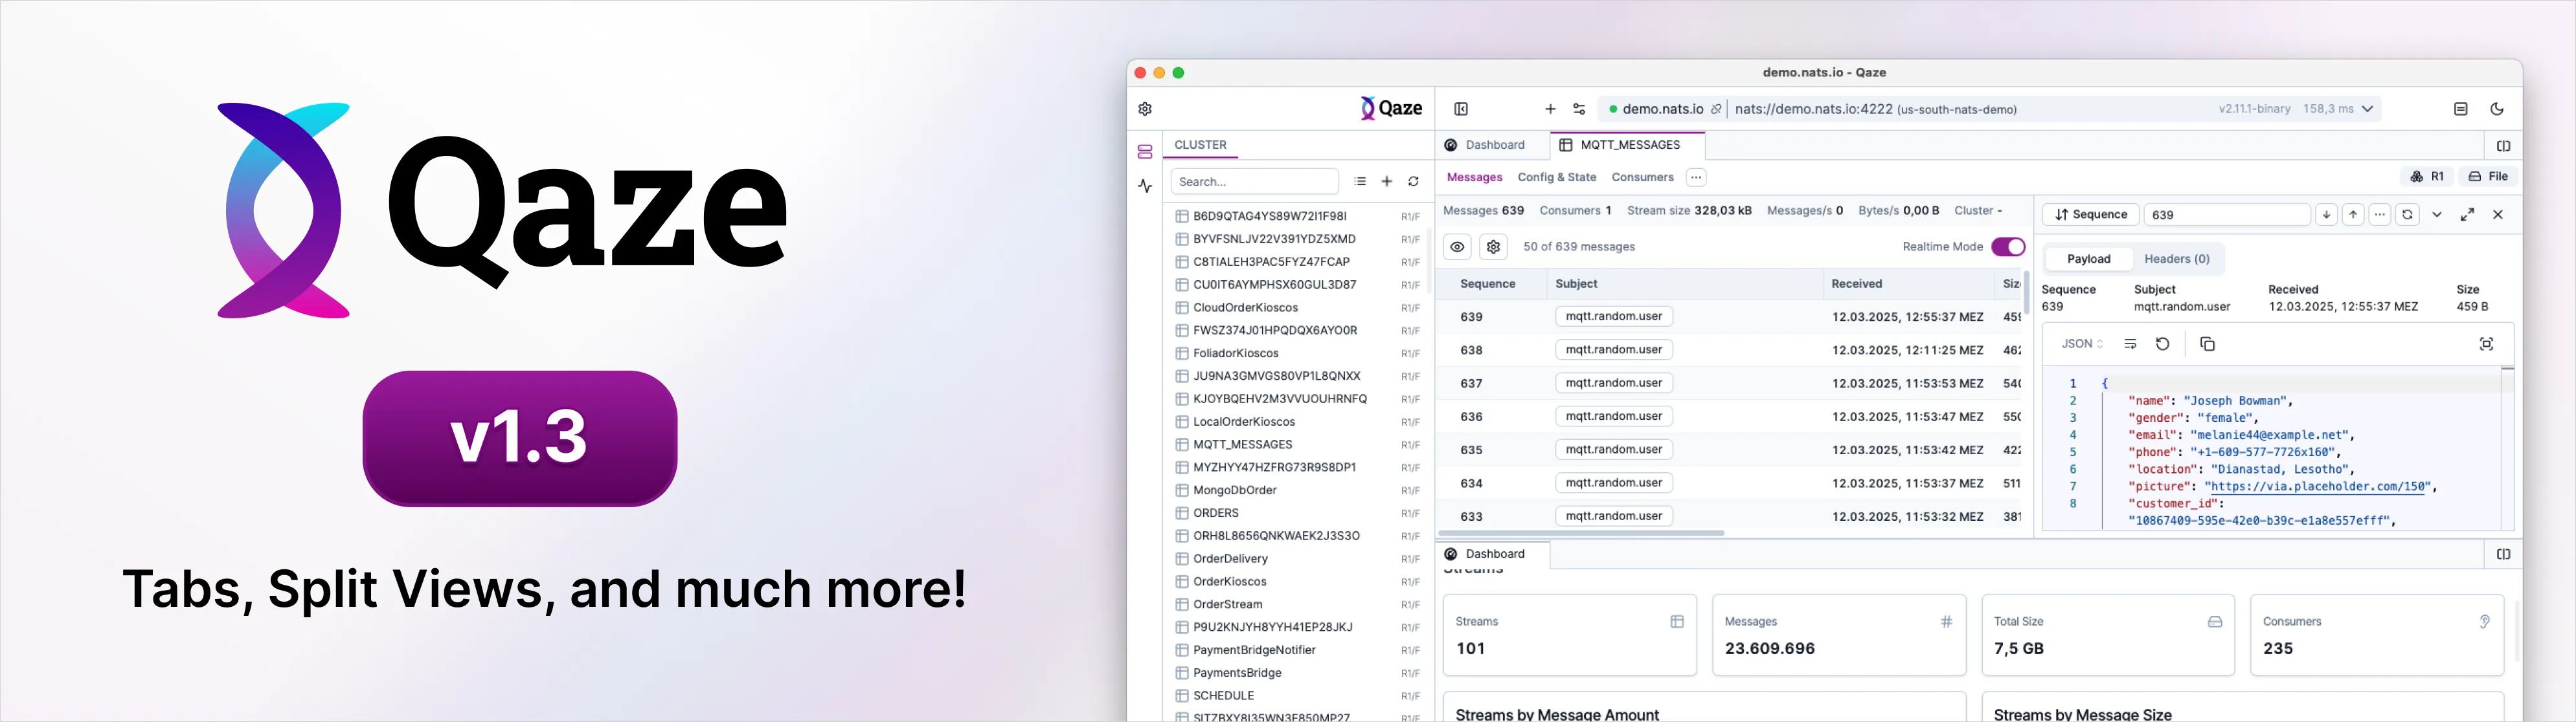2576x722 pixels.
Task: Click split view icon in top tab bar
Action: point(2503,146)
